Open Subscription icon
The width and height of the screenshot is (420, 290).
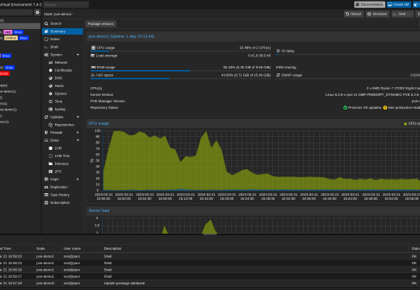[x=46, y=203]
